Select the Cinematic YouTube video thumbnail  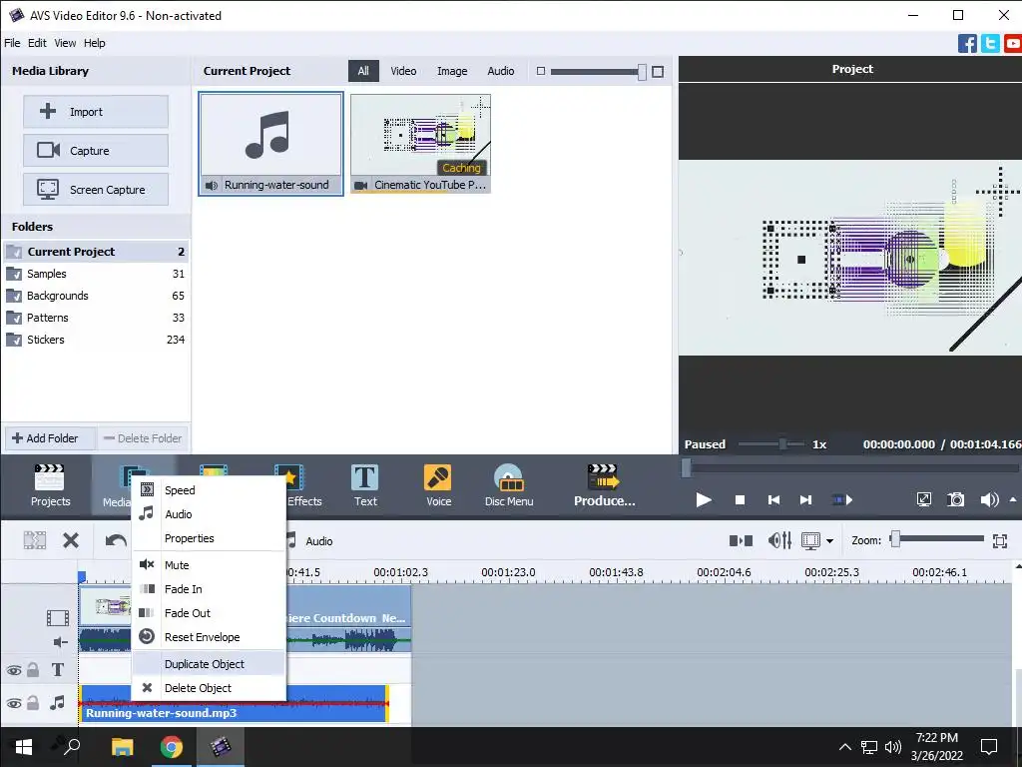pos(420,144)
